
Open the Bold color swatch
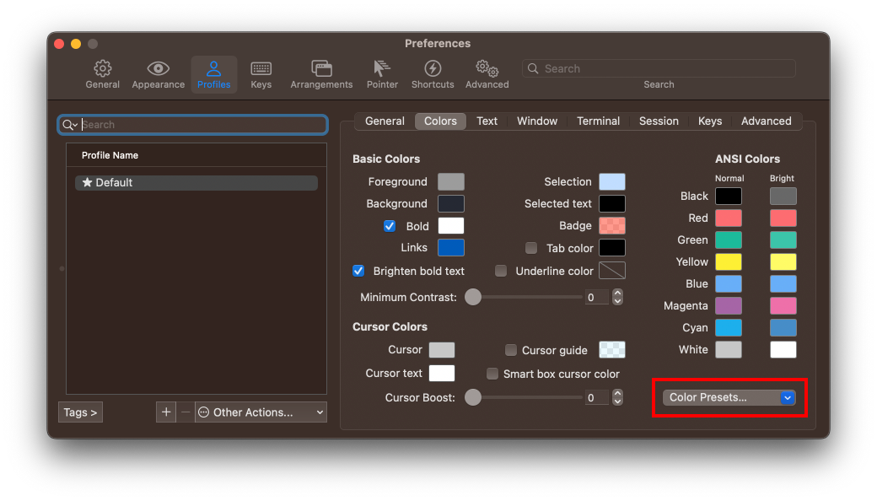(451, 226)
